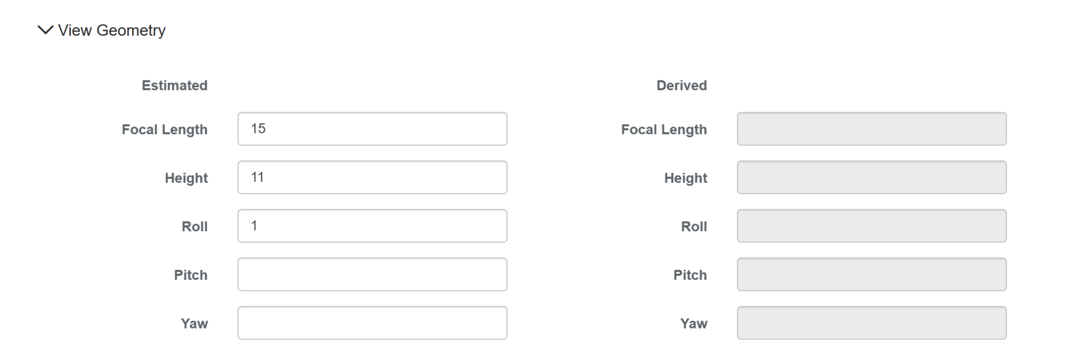Click the Yaw label under Estimated
Viewport: 1074px width, 359px height.
click(x=194, y=323)
